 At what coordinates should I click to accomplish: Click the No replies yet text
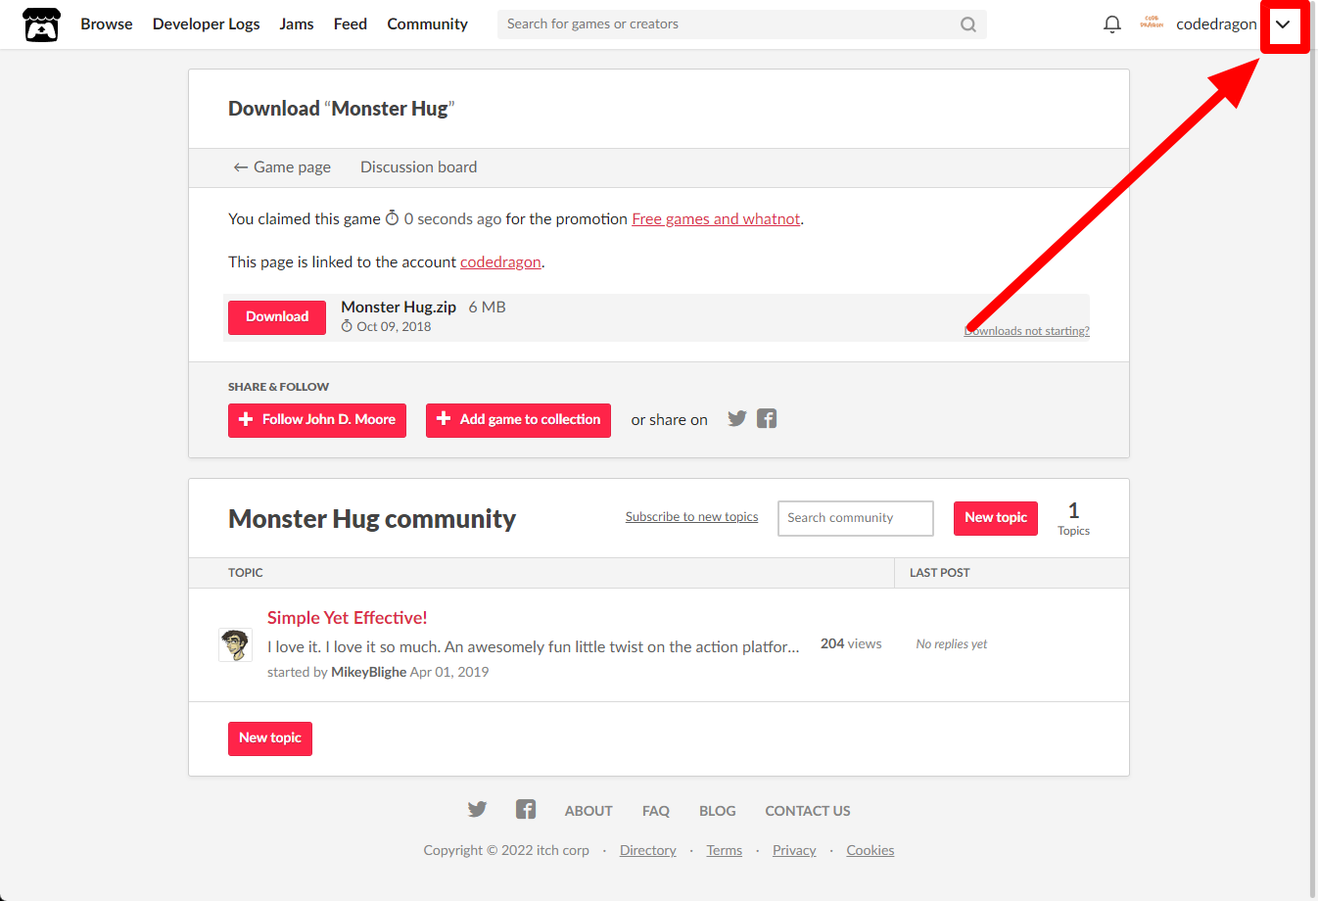(952, 644)
